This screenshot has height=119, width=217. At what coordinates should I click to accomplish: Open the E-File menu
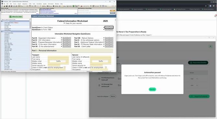point(30,4)
